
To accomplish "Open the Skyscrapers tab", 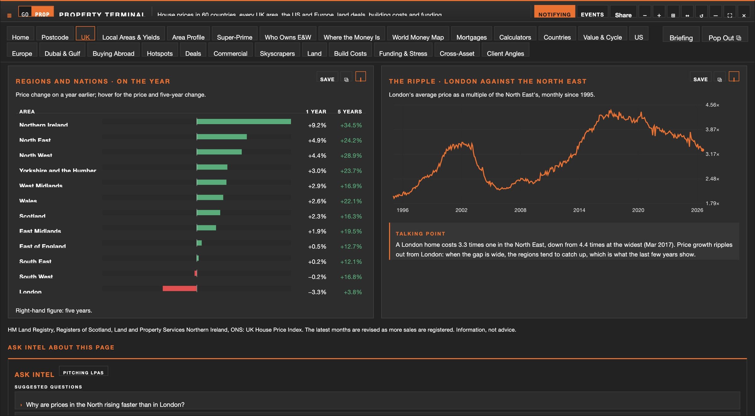I will coord(277,50).
